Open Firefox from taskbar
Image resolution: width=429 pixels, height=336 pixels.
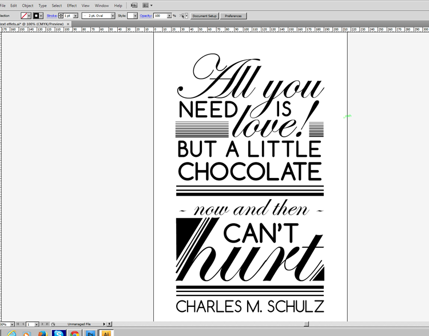pyautogui.click(x=43, y=333)
